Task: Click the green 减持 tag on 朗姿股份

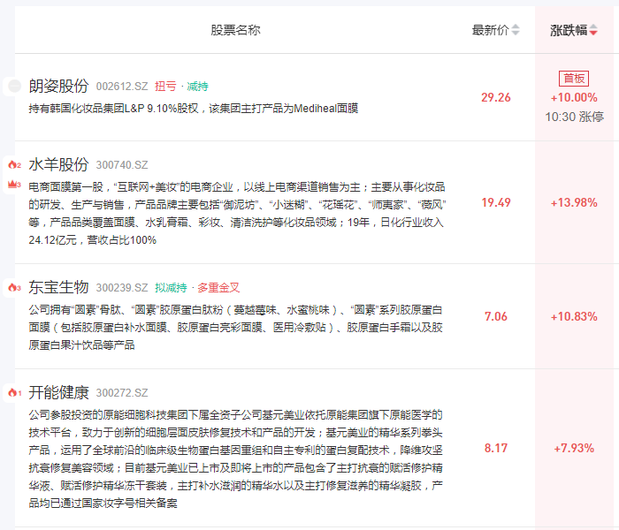Action: pos(197,87)
